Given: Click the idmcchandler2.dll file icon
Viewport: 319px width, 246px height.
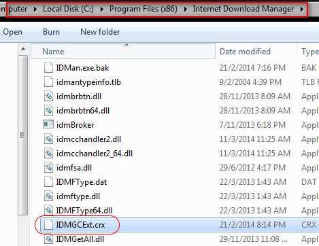Looking at the screenshot, I should click(48, 139).
